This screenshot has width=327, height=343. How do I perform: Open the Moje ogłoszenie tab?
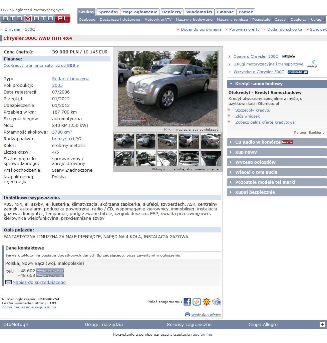click(x=140, y=12)
